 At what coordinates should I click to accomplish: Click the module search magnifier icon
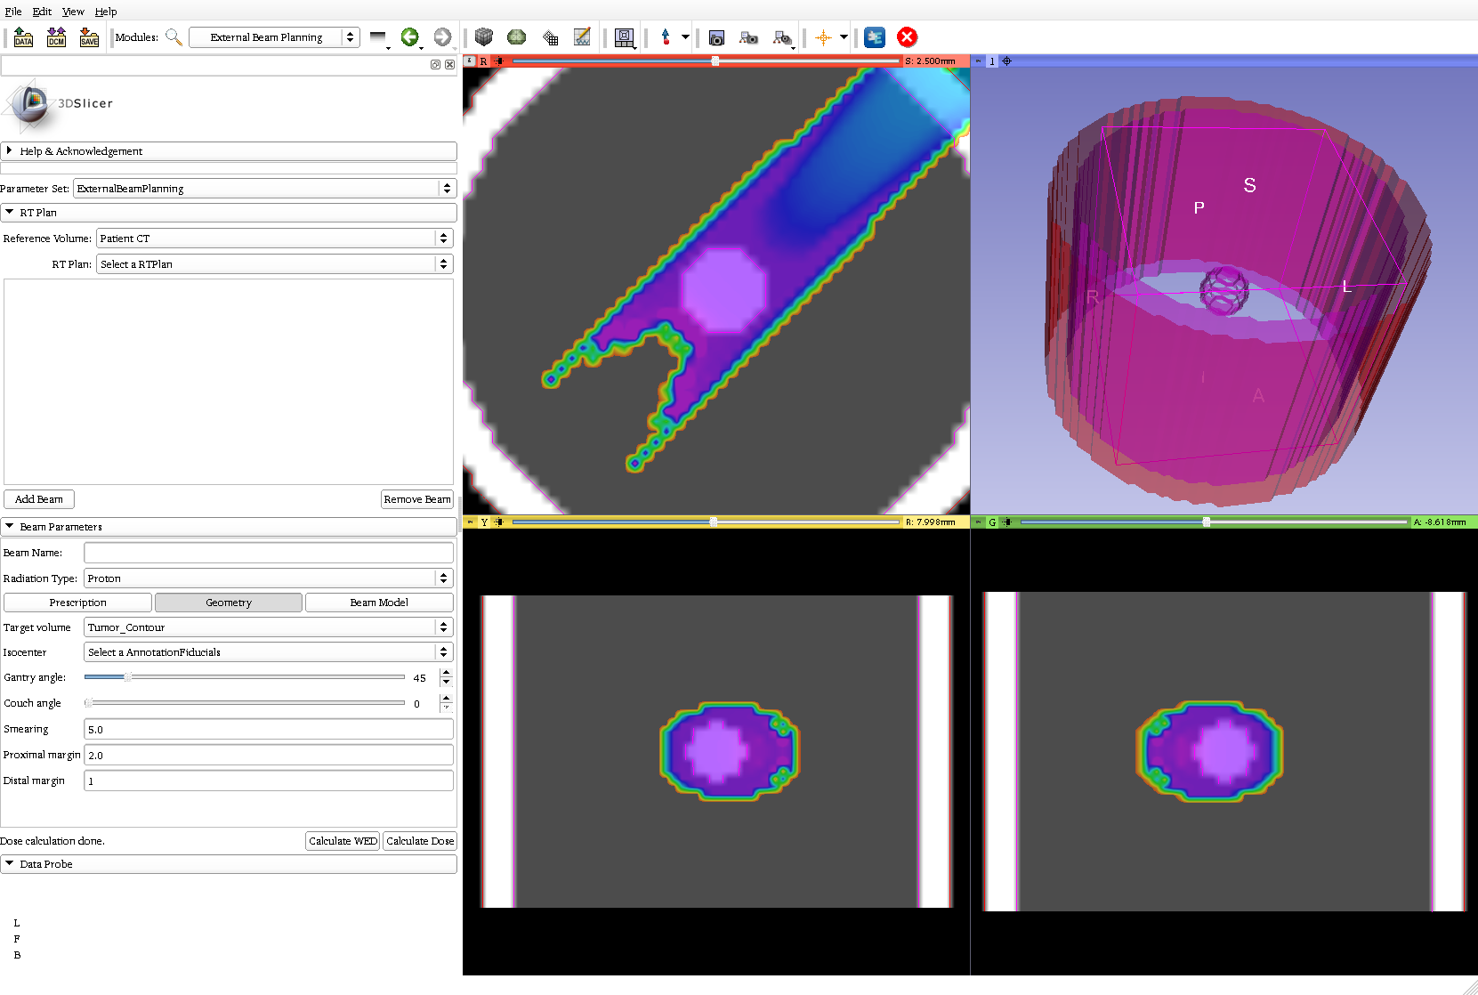pyautogui.click(x=174, y=37)
